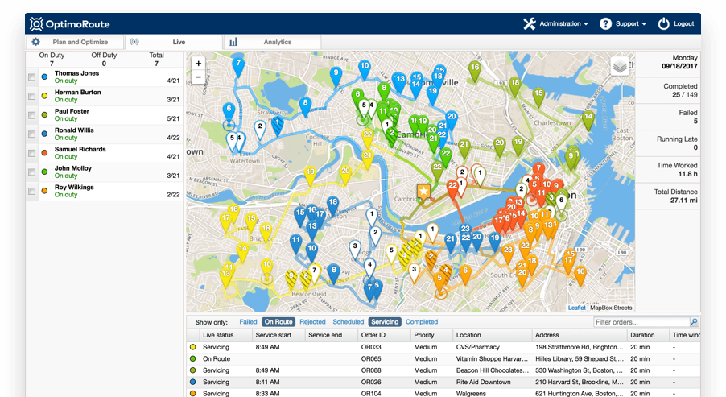Click the Analytics bar chart icon
The image size is (726, 397).
233,42
